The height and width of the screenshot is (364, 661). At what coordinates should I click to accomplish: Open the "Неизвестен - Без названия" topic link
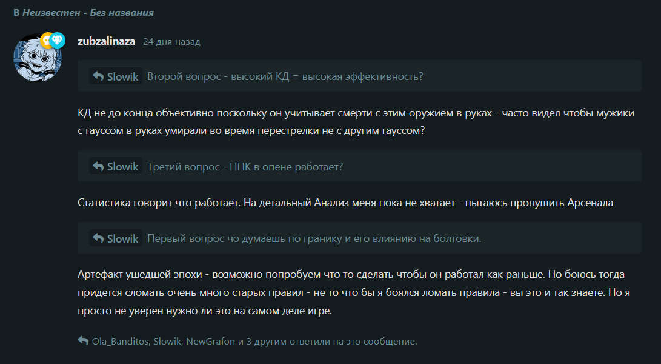point(88,13)
